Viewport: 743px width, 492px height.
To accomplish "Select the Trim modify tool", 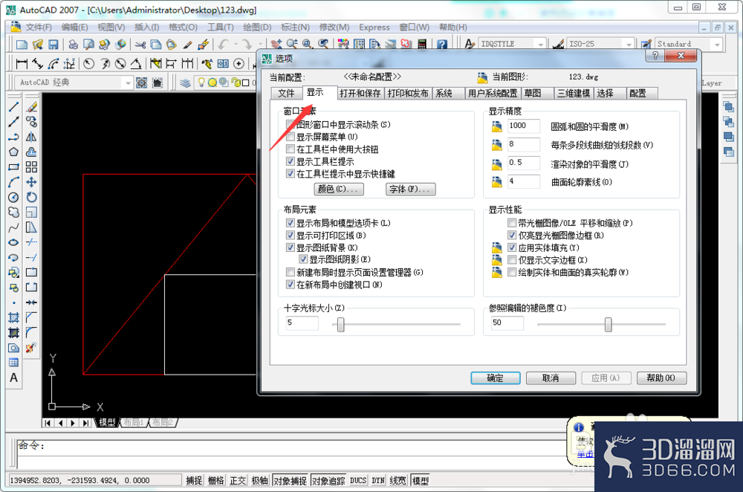I will pos(31,242).
